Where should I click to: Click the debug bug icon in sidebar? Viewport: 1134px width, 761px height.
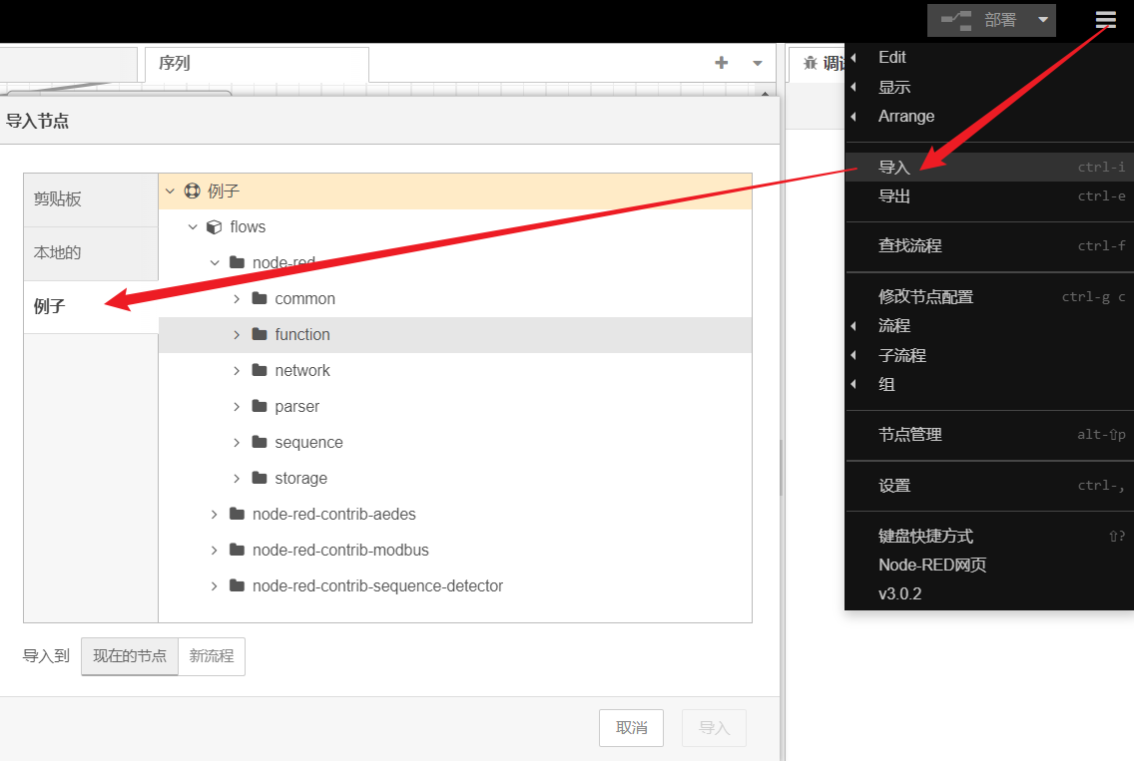[x=810, y=64]
